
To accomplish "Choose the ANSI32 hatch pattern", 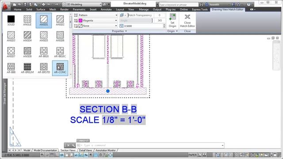I will [x=60, y=20].
